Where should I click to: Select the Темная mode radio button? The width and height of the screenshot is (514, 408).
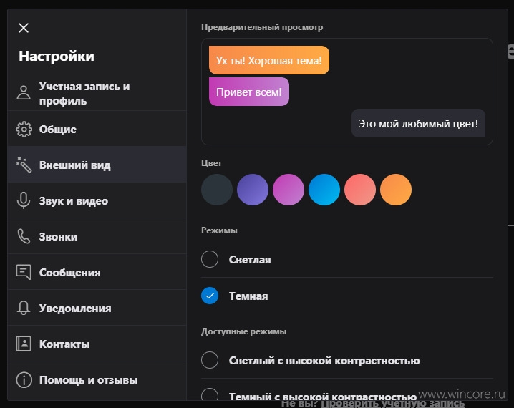tap(210, 296)
